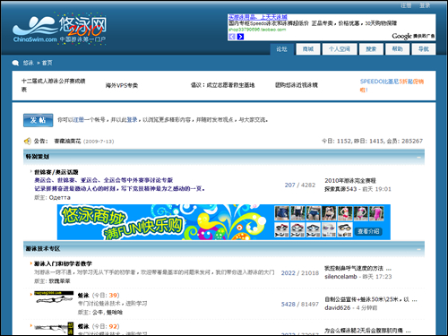Click the 发帖 new post button
This screenshot has width=448, height=336.
point(39,120)
